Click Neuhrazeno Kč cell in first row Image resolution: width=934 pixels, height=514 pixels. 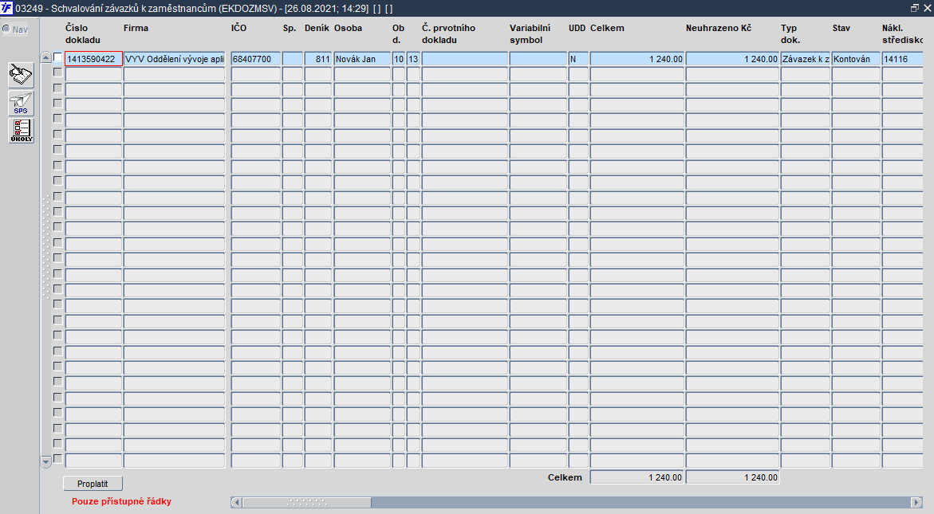coord(732,59)
